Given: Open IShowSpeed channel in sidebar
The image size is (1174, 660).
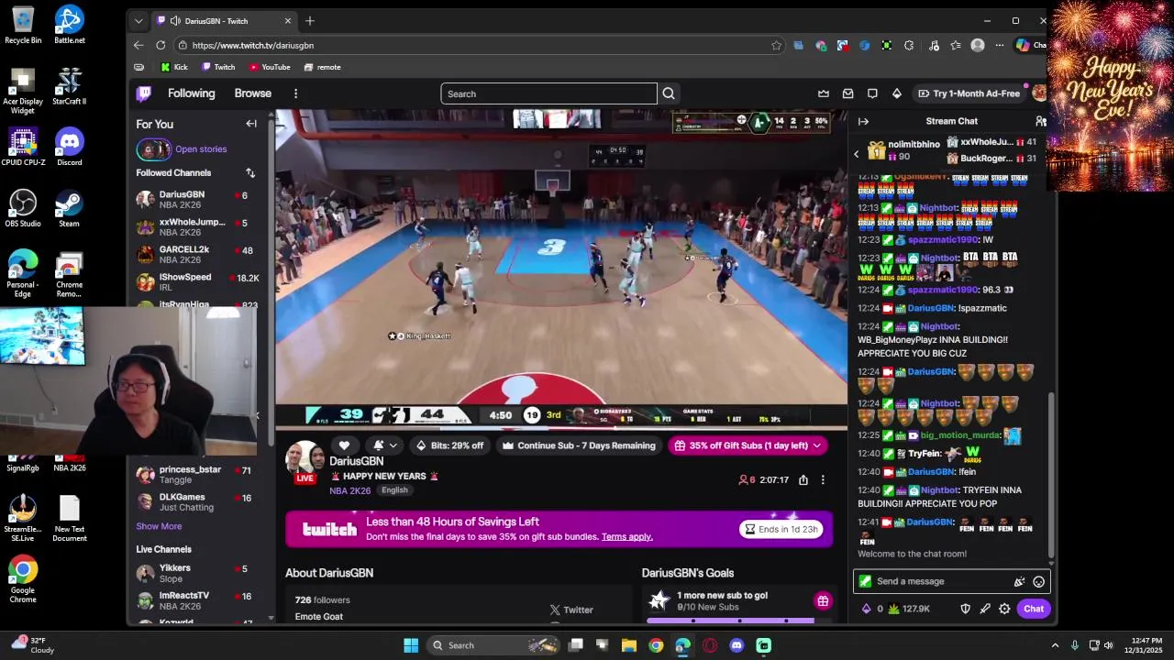Looking at the screenshot, I should coord(198,281).
